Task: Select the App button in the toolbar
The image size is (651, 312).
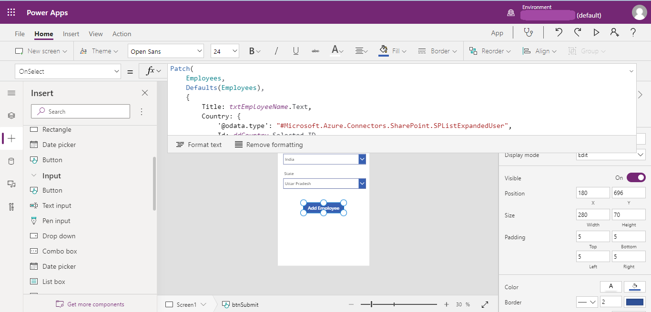Action: 497,33
